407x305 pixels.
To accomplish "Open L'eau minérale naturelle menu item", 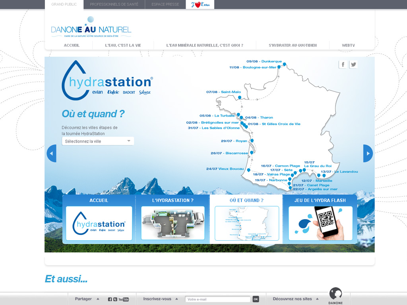I will point(205,45).
